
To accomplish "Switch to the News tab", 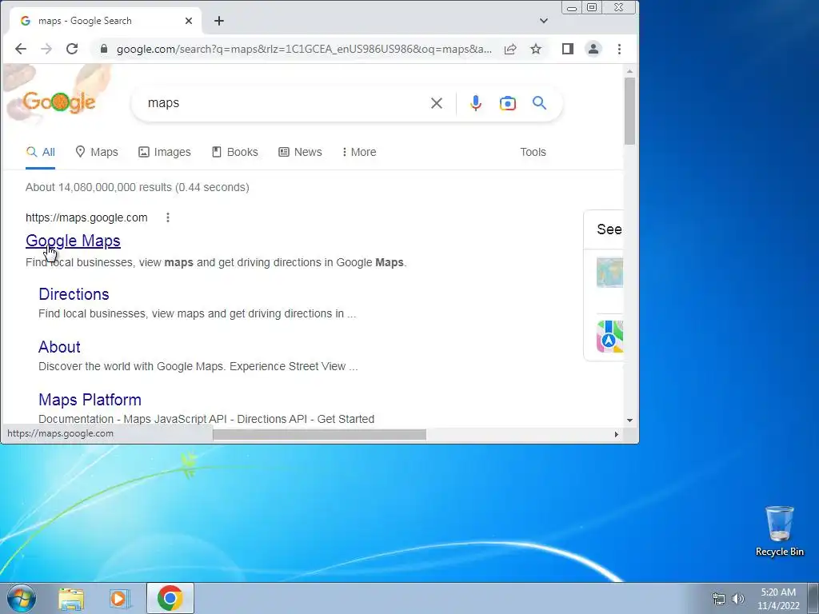I will point(301,152).
